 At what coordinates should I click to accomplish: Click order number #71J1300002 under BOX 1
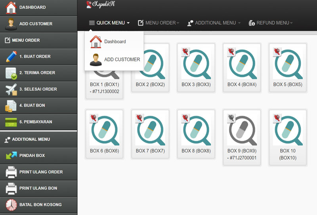(x=105, y=91)
